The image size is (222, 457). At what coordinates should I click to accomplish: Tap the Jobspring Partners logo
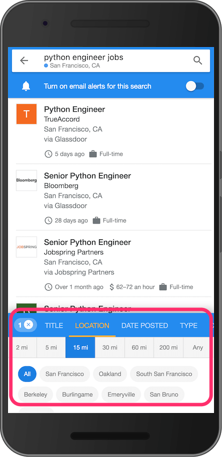tap(27, 247)
